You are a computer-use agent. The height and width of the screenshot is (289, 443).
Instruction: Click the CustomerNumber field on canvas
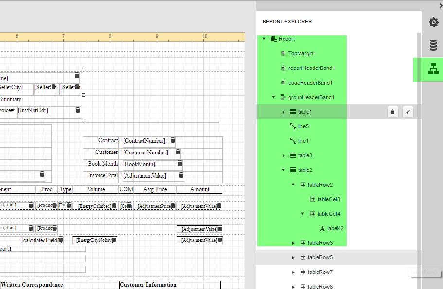pos(145,153)
